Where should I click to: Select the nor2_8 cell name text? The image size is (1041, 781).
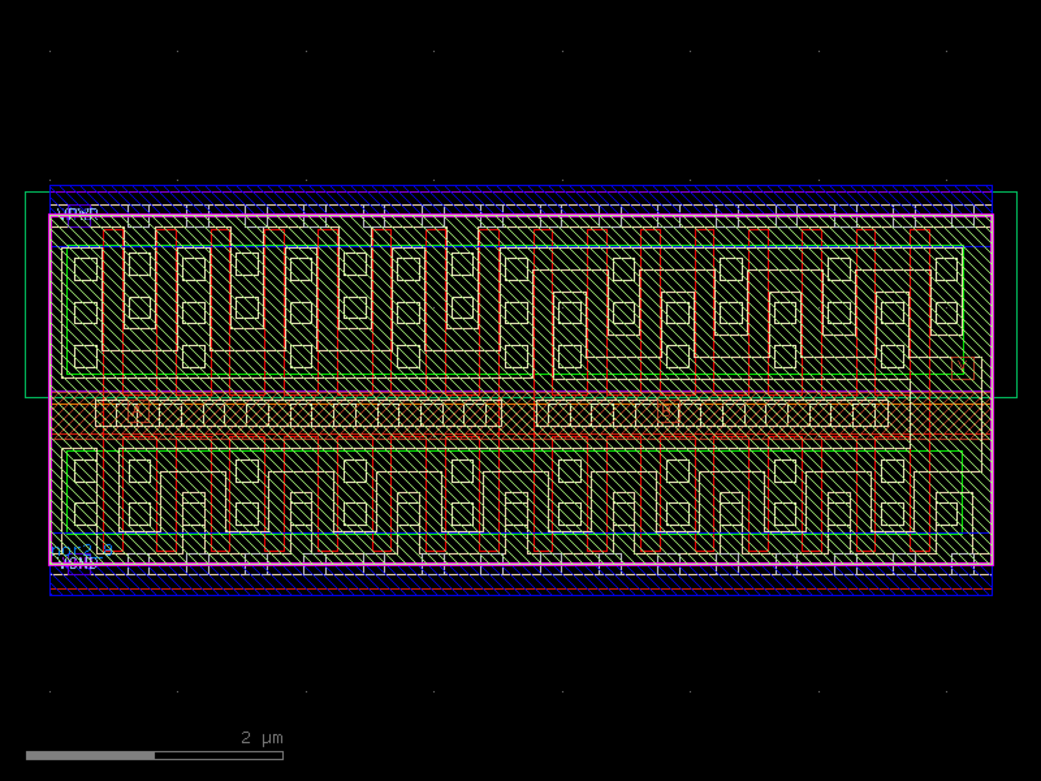click(82, 550)
